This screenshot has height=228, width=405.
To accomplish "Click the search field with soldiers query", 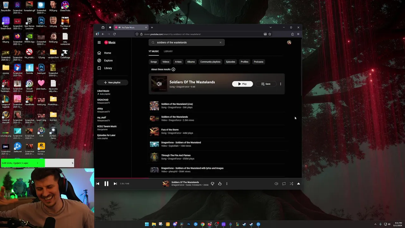I will pyautogui.click(x=187, y=42).
